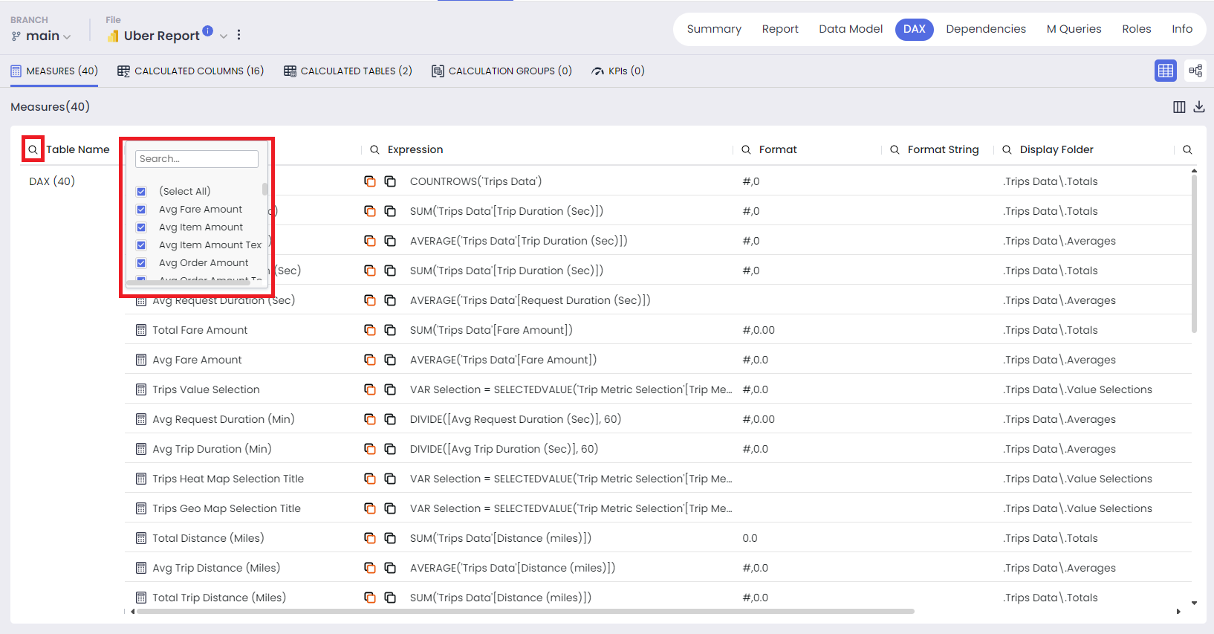This screenshot has width=1214, height=634.
Task: Open Info tab
Action: coord(1182,29)
